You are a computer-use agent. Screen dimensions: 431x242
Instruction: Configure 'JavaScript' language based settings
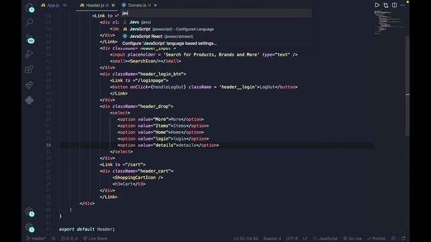tap(216, 43)
